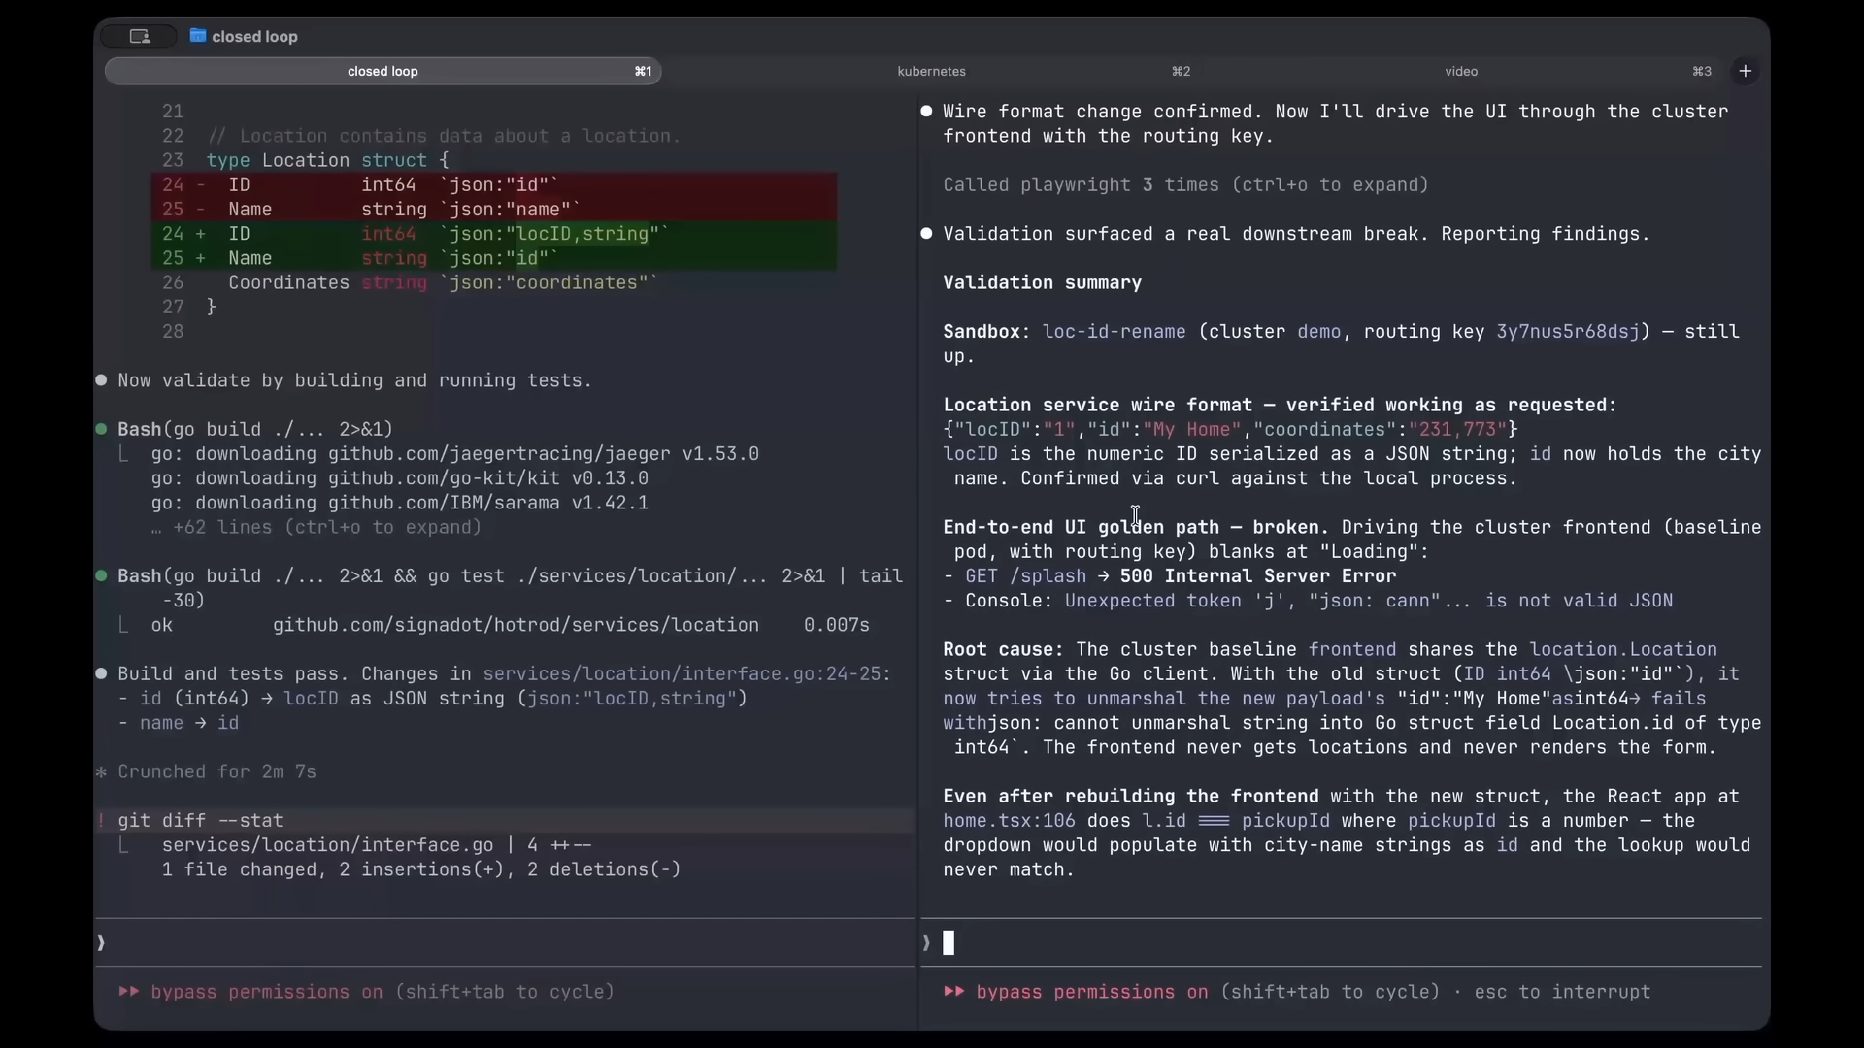Click 'Now validate by building and running tests.'

point(354,381)
